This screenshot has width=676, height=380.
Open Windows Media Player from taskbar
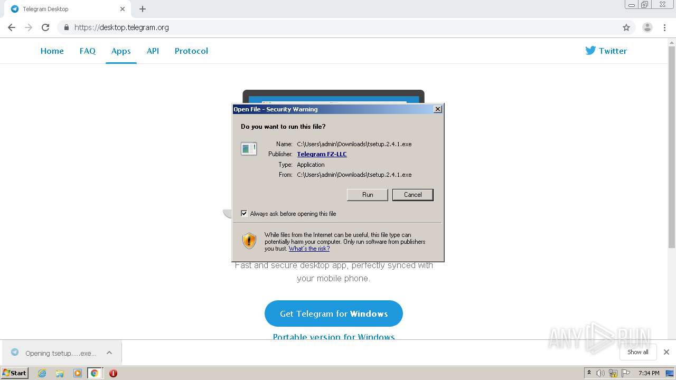click(x=78, y=373)
